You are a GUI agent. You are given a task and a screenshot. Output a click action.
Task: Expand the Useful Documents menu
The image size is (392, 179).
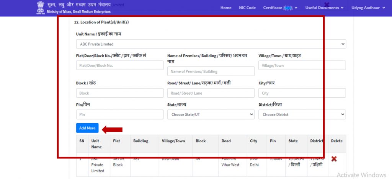pyautogui.click(x=324, y=8)
